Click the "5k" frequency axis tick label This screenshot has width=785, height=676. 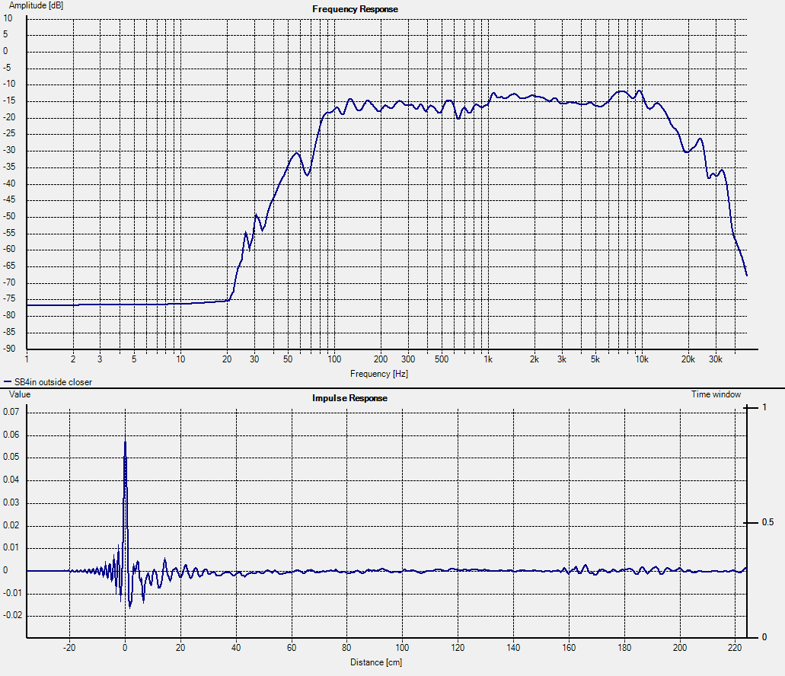click(x=595, y=359)
